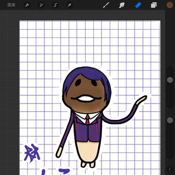The width and height of the screenshot is (175, 175).
Task: Select the Paint brush tool
Action: (106, 5)
